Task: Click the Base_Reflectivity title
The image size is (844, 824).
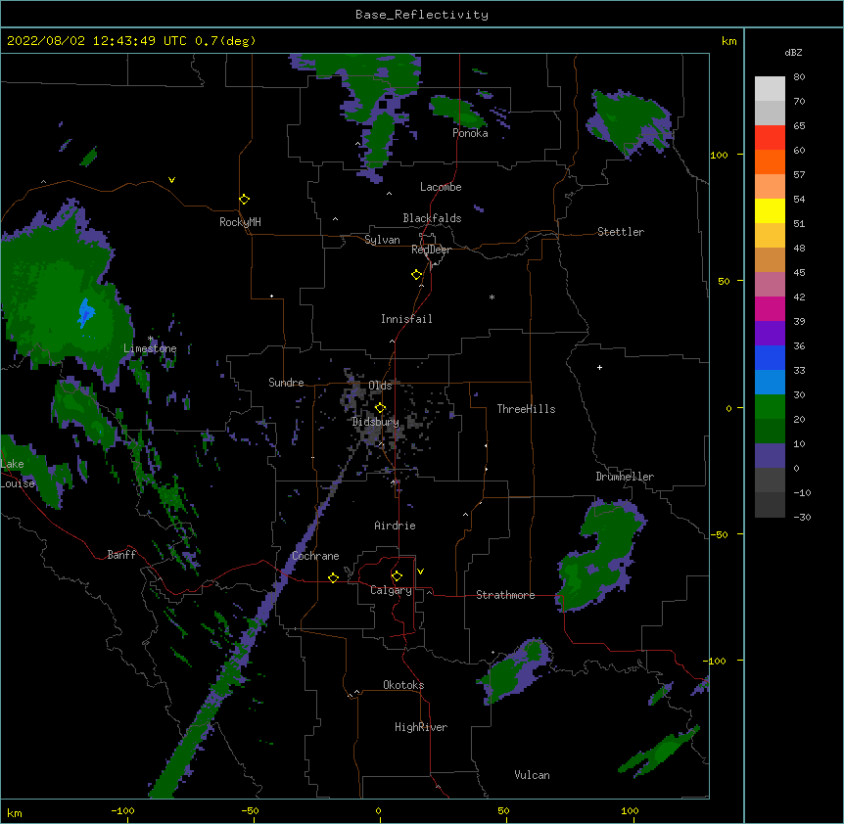Action: click(422, 15)
